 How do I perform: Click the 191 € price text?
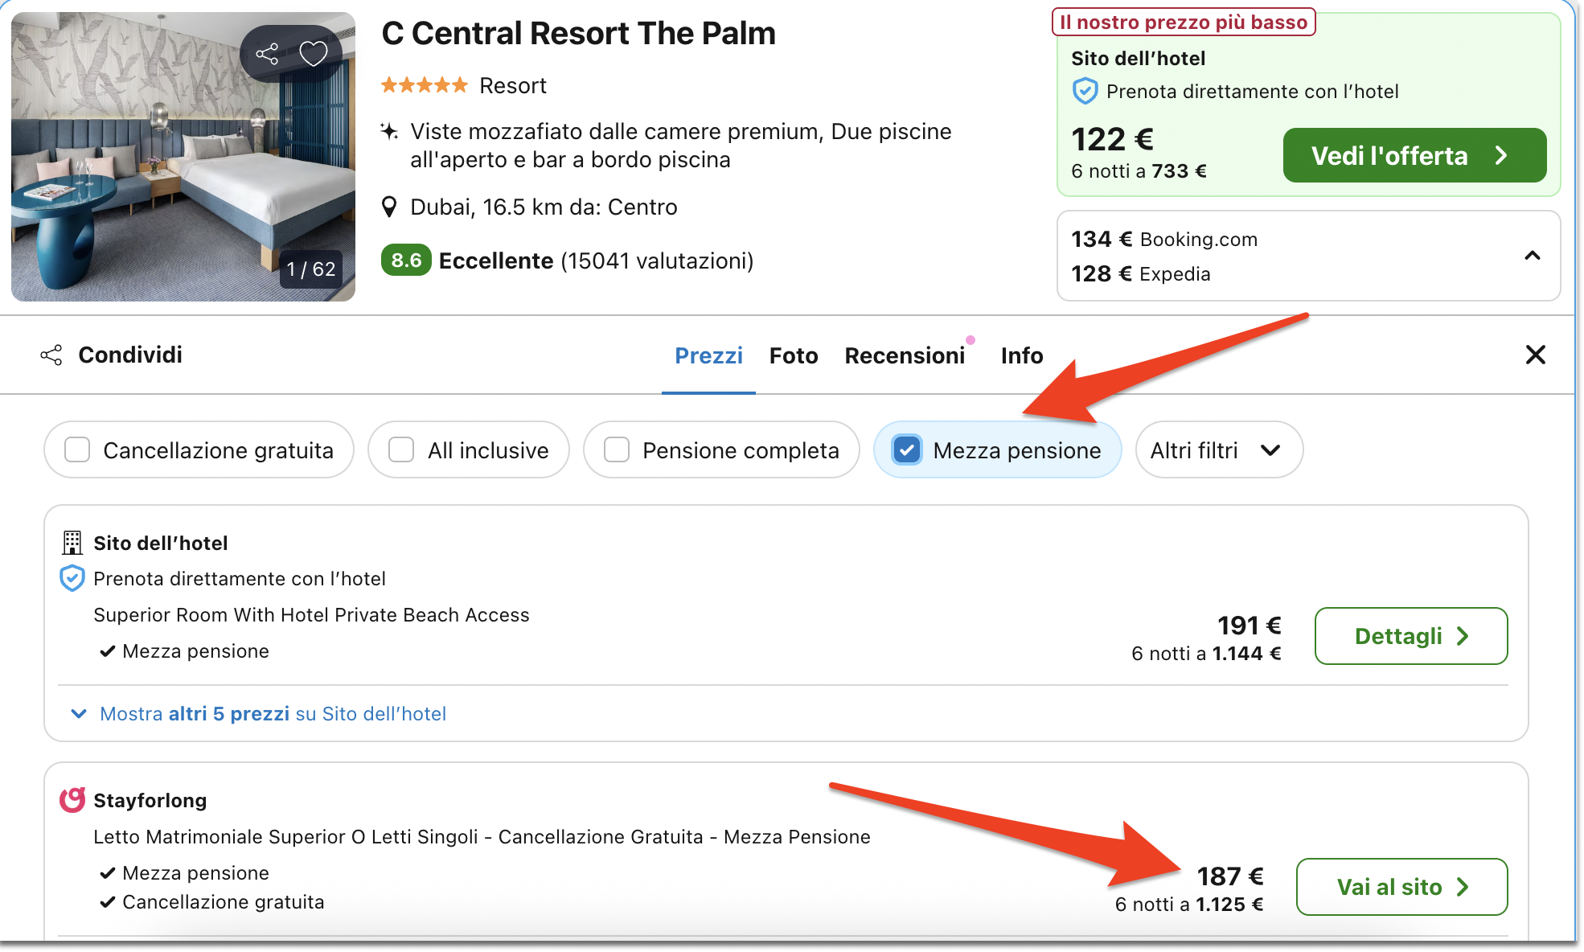pos(1249,625)
